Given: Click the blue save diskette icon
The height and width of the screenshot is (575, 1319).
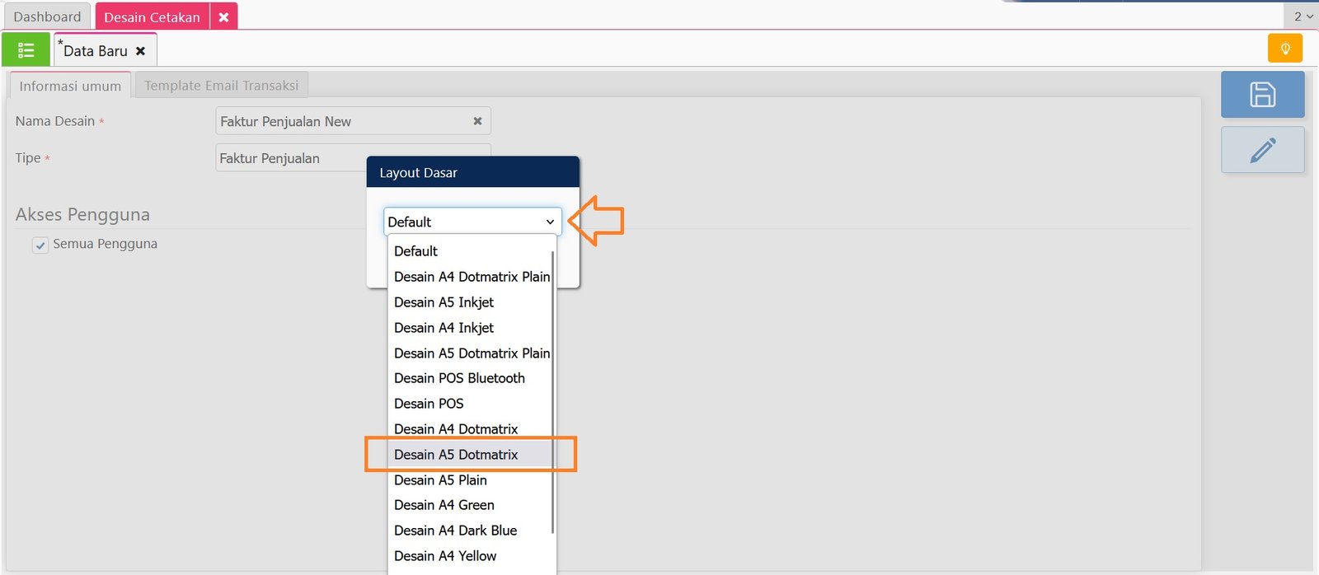Looking at the screenshot, I should coord(1262,94).
